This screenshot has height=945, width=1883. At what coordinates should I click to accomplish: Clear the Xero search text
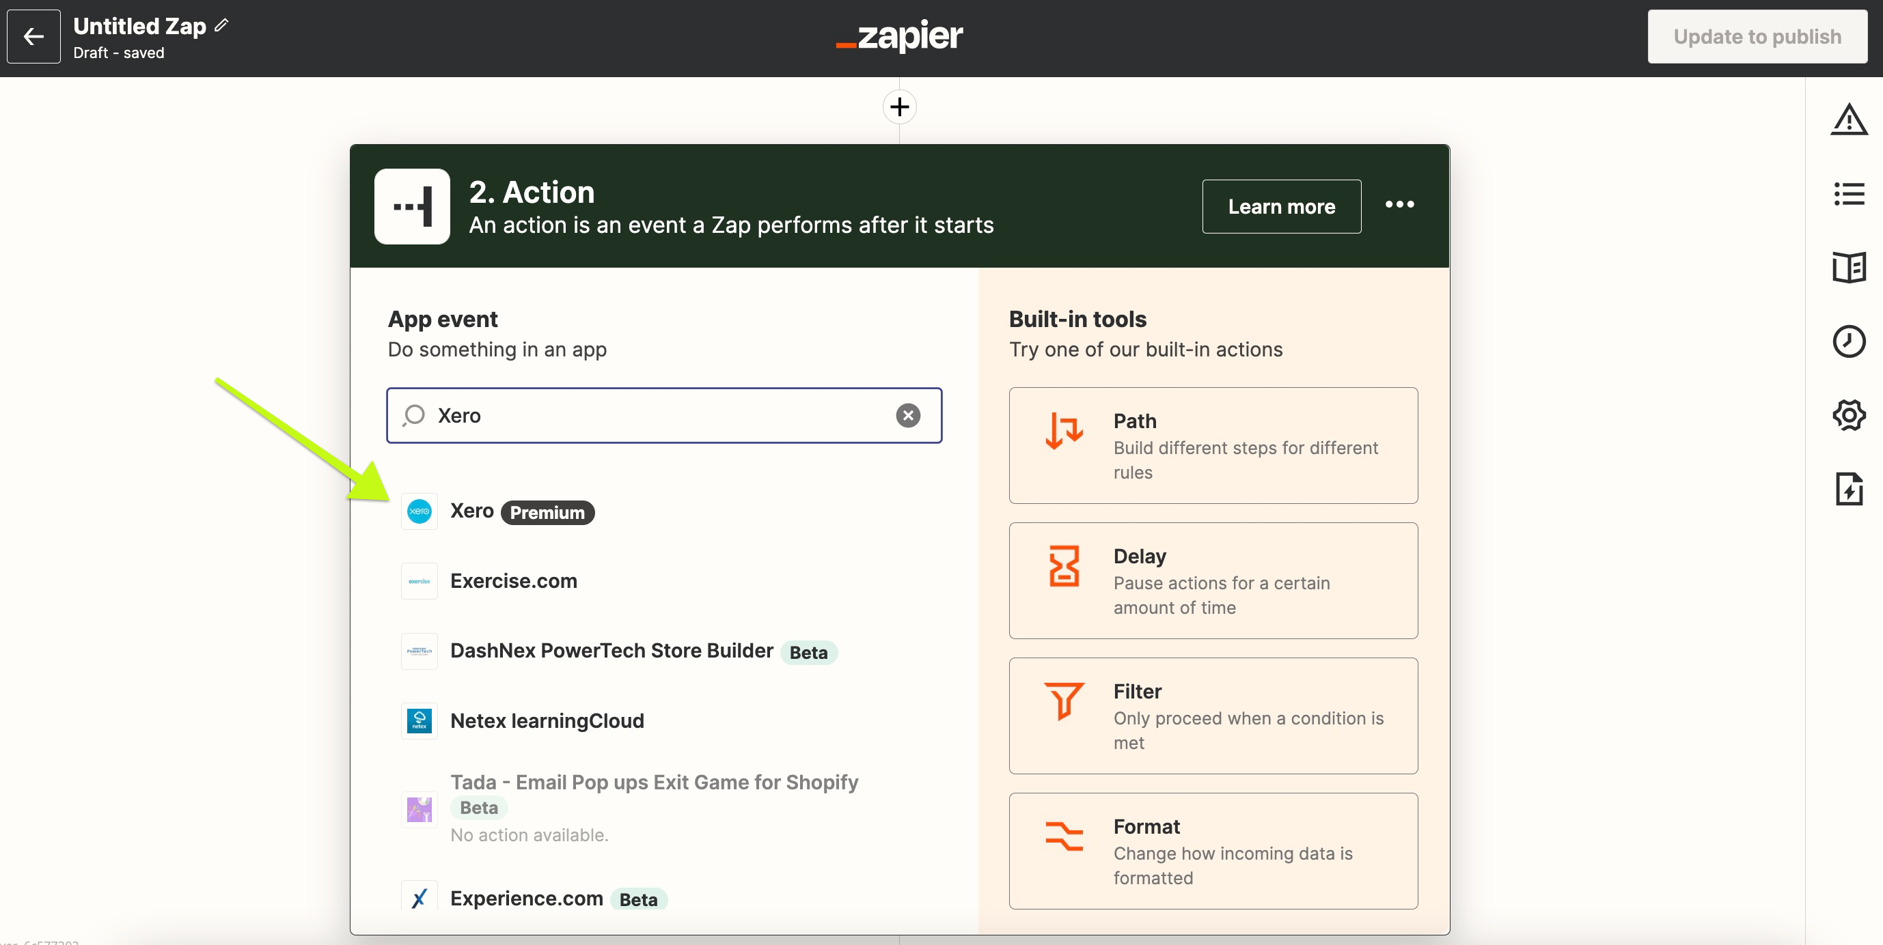pos(908,416)
